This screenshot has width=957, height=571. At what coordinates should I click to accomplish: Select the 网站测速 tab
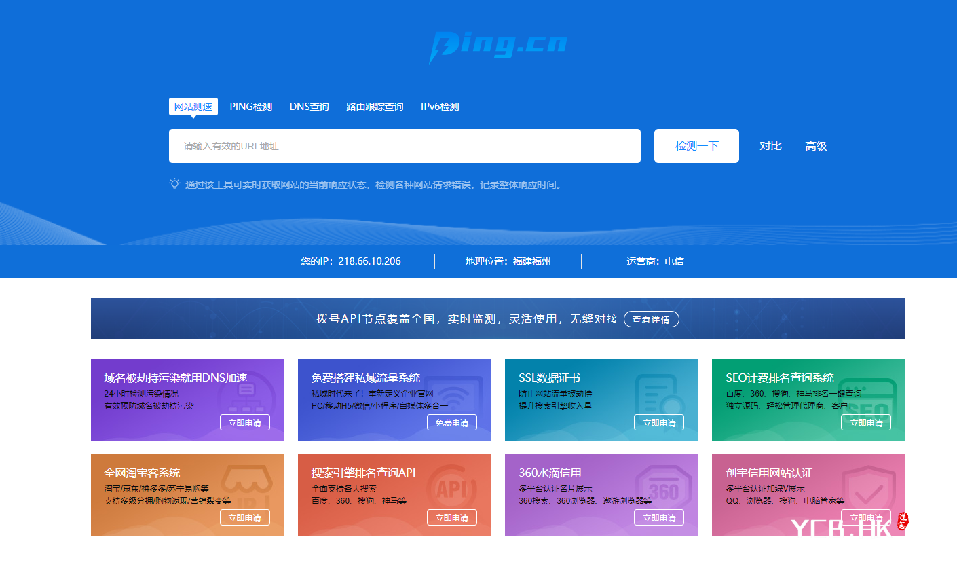coord(193,107)
